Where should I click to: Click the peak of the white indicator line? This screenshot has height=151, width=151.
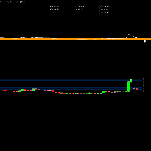pyautogui.click(x=131, y=34)
